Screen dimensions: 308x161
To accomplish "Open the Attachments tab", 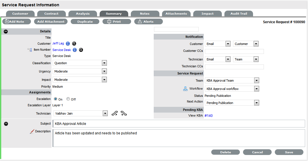I will click(176, 13).
